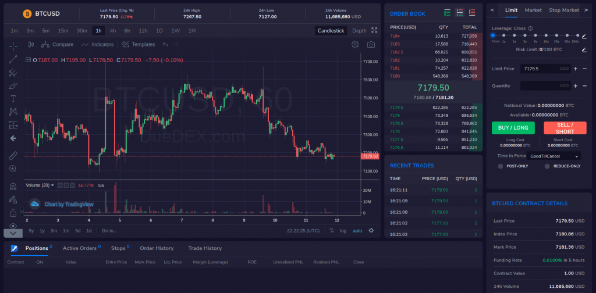Open Chart by TradingView link
The height and width of the screenshot is (293, 596).
click(69, 204)
